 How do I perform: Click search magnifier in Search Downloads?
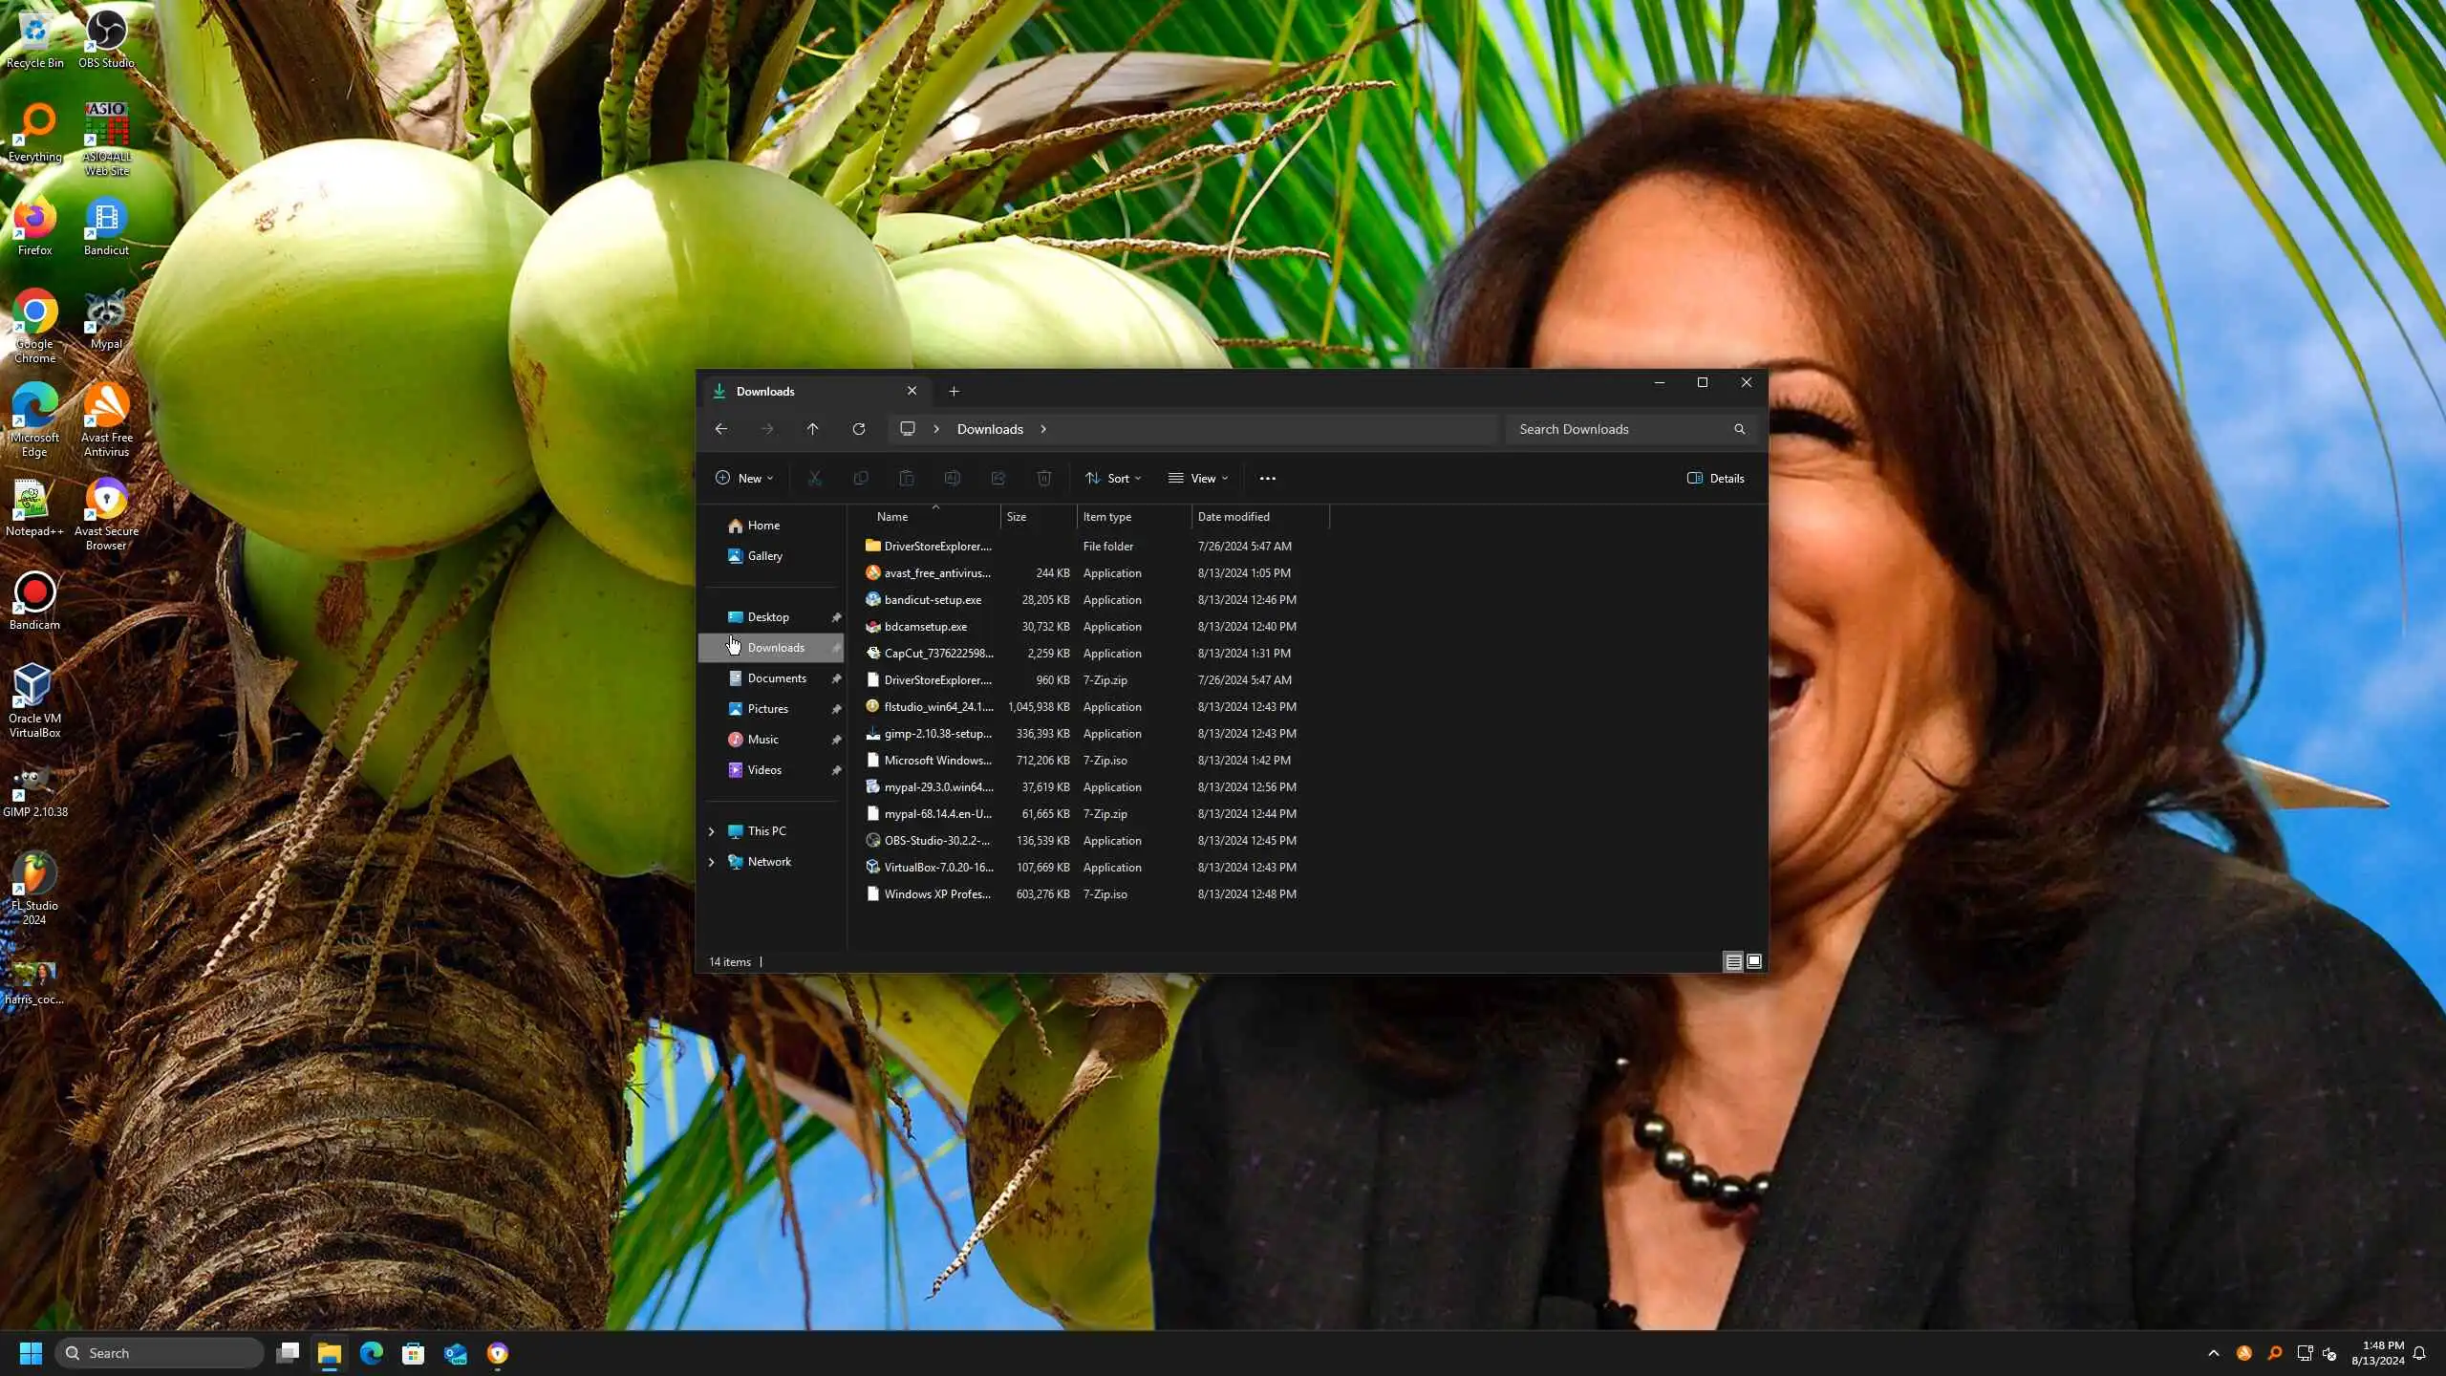pos(1739,429)
